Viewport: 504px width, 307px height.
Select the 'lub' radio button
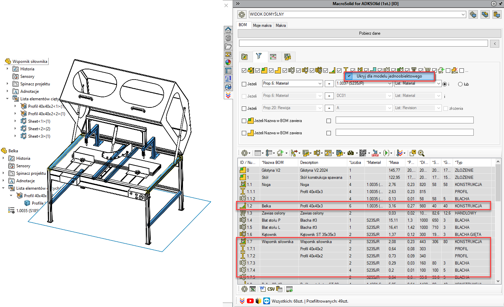coord(460,84)
